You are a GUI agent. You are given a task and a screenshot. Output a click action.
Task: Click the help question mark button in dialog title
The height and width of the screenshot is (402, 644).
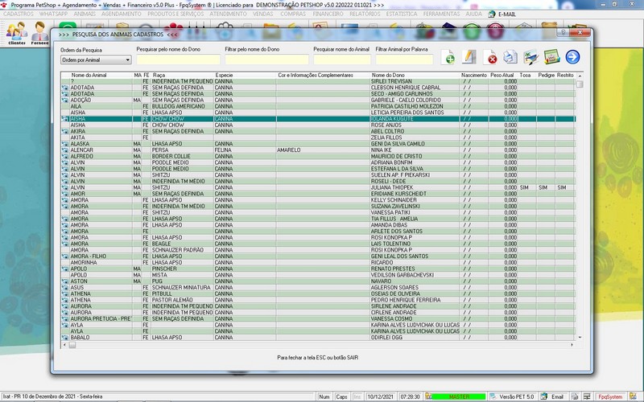pyautogui.click(x=563, y=32)
